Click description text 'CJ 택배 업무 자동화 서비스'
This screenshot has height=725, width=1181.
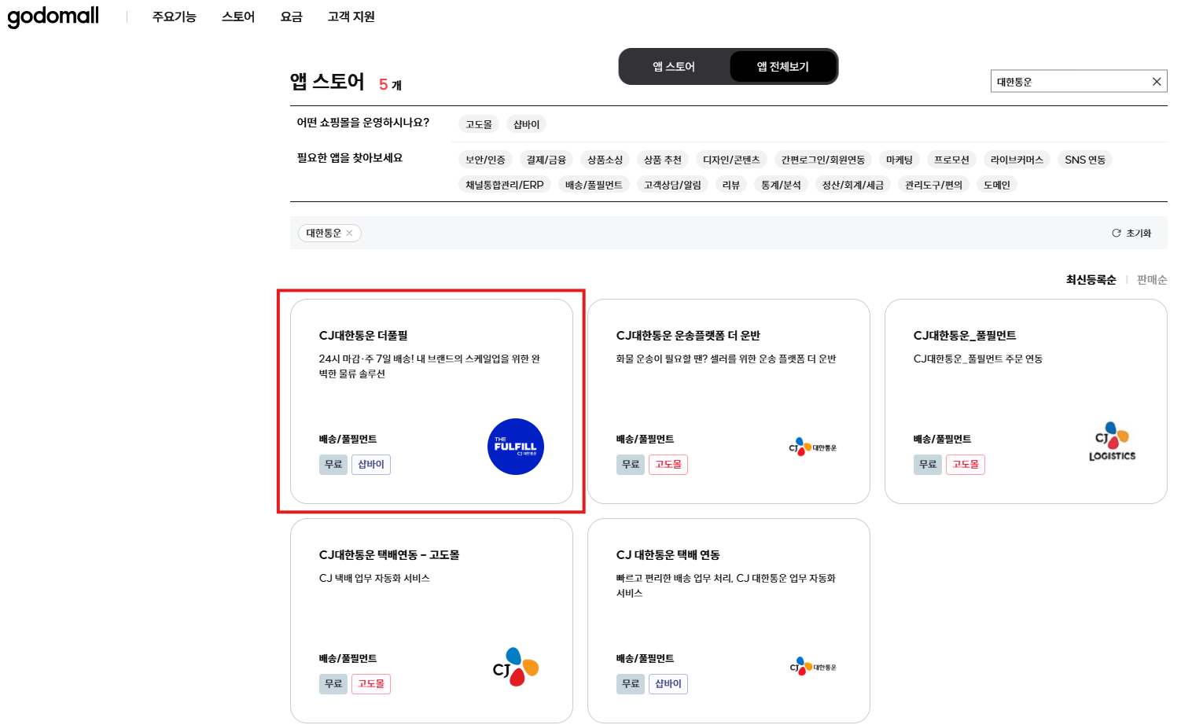(374, 579)
